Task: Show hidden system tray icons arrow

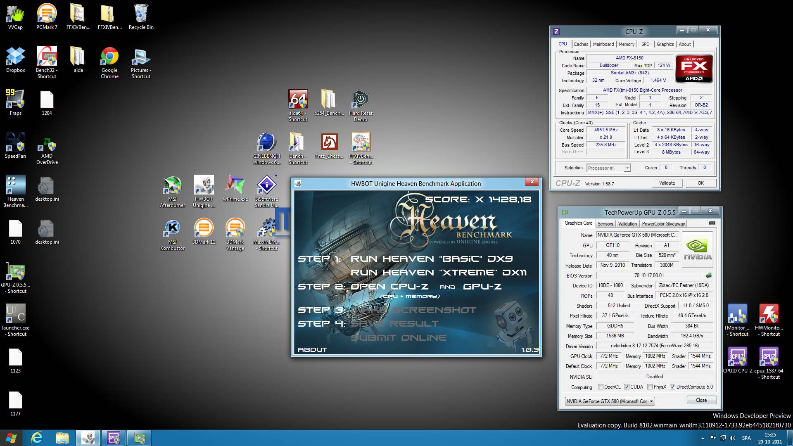Action: [703, 438]
